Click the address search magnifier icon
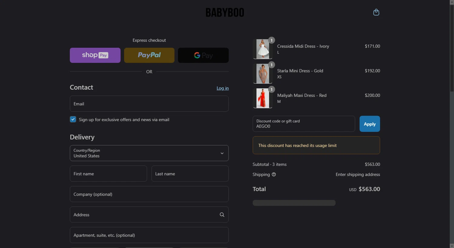 coord(222,215)
